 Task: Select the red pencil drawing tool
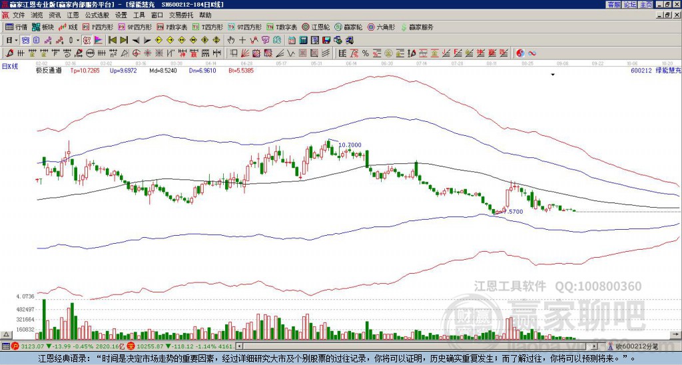click(9, 53)
